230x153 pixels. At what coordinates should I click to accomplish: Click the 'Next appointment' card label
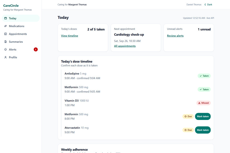(x=124, y=29)
